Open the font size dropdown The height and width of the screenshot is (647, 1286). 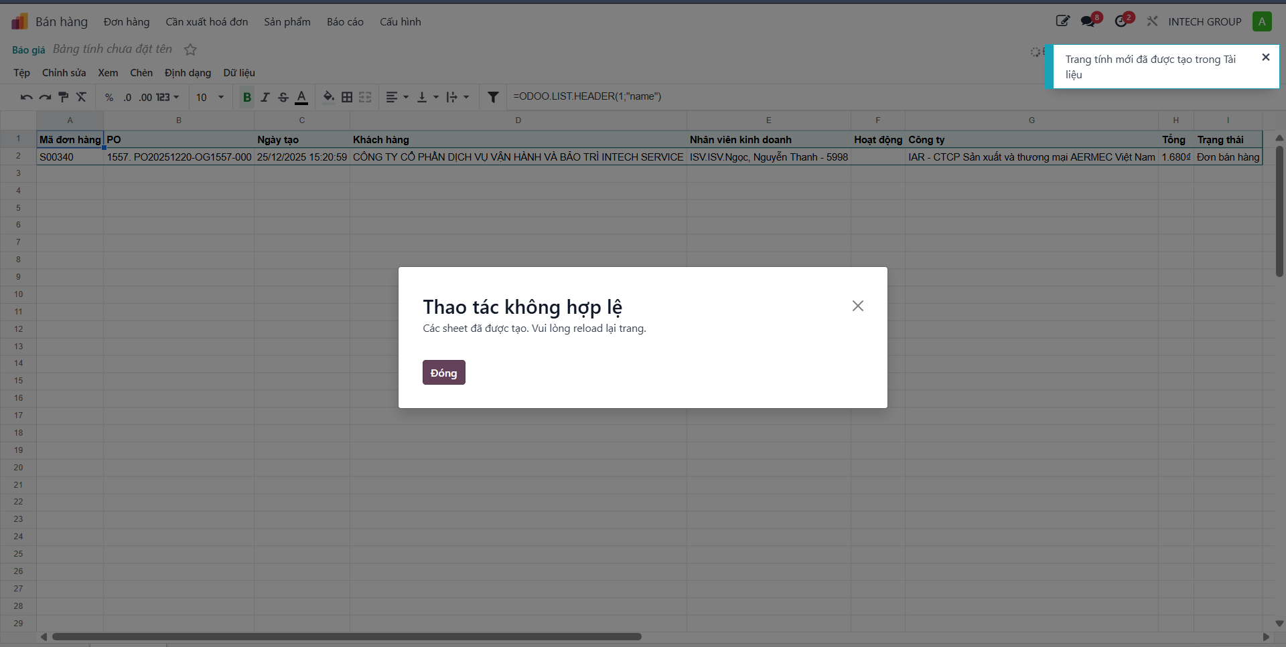210,97
